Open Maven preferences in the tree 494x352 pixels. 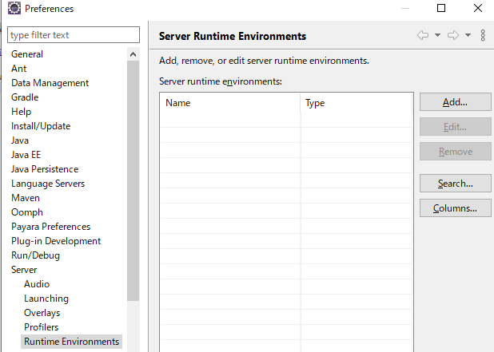27,198
